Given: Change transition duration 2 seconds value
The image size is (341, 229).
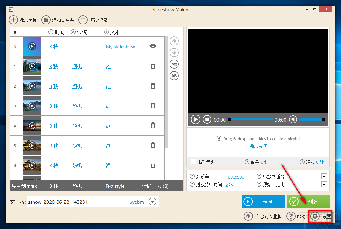Looking at the screenshot, I should [x=229, y=185].
